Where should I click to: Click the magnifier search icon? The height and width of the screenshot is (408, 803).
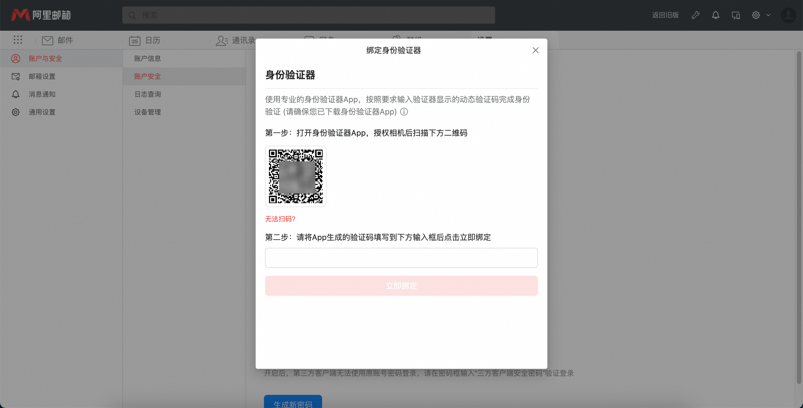point(132,15)
